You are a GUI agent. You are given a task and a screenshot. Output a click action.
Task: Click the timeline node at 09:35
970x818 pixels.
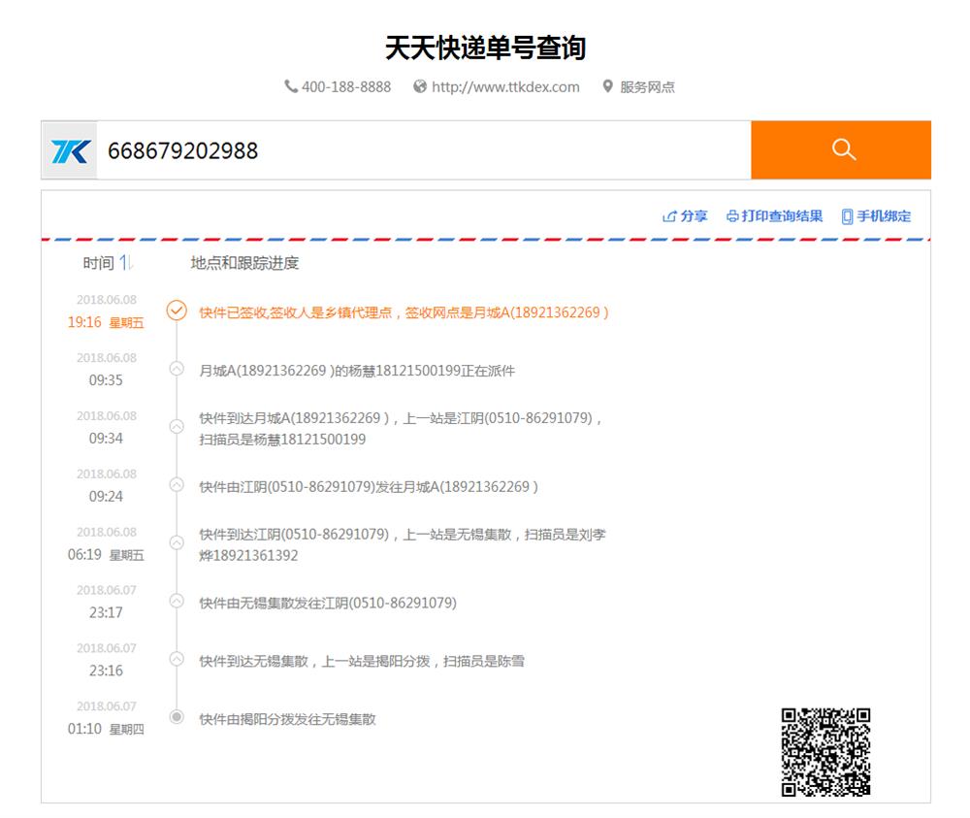point(177,369)
